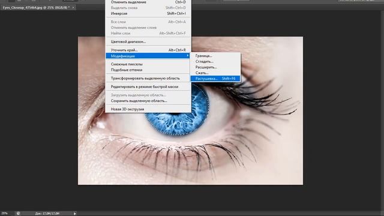
Task: Choose Найти слои menu entry
Action: 148,33
